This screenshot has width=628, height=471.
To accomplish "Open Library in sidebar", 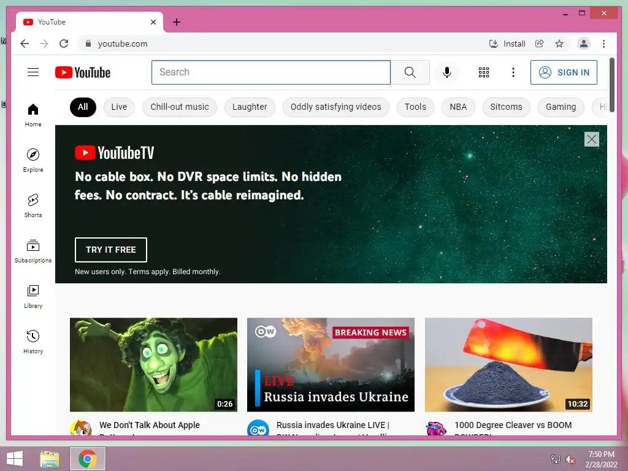I will [x=33, y=297].
